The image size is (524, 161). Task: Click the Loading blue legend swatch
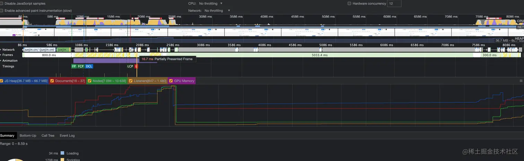[62, 153]
